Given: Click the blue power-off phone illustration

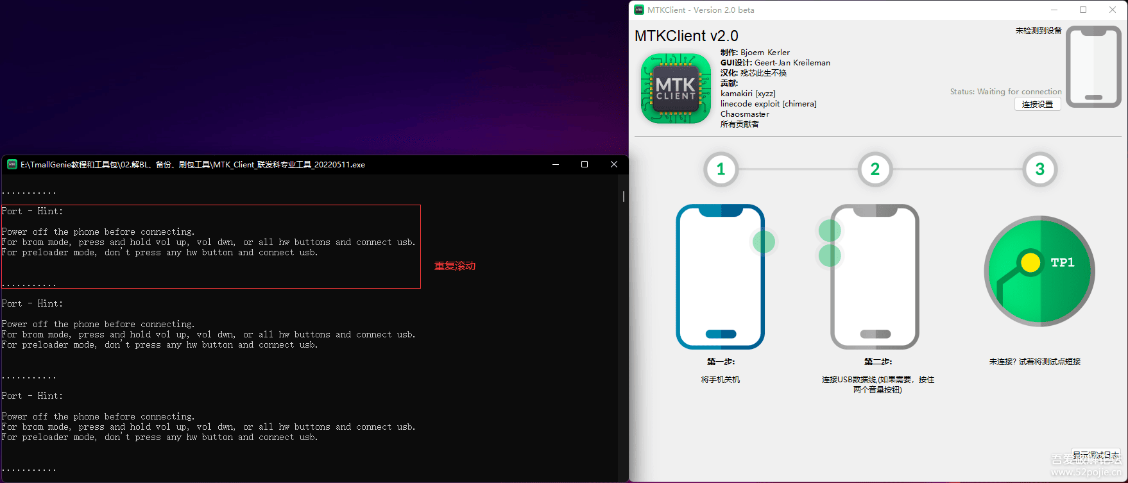Looking at the screenshot, I should [720, 276].
